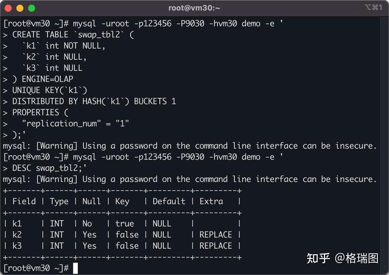
Task: Click the UNIQUE KEY line
Action: point(50,90)
